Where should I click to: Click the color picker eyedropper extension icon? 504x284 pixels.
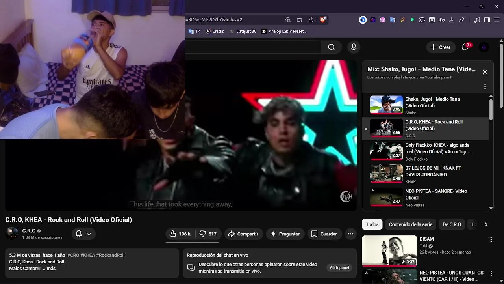tap(402, 20)
